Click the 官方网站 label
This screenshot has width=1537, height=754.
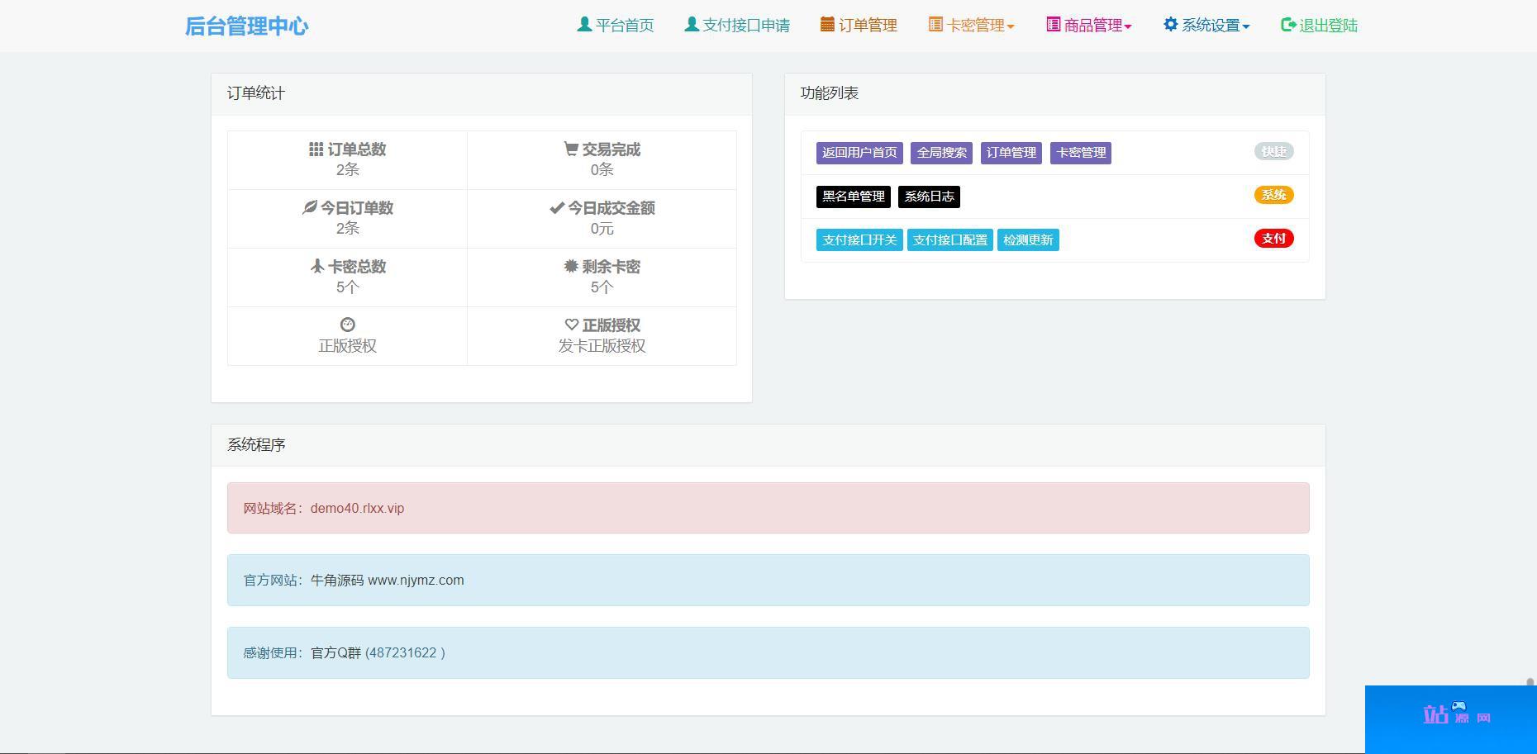point(273,581)
